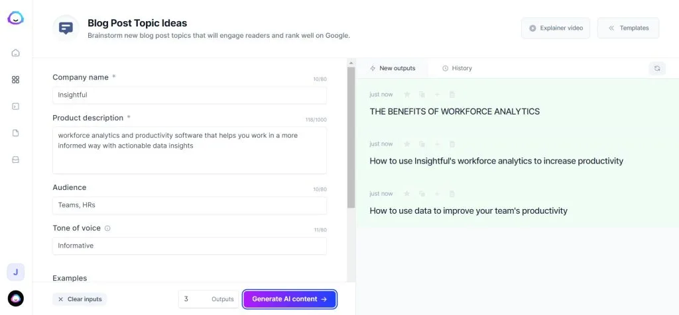
Task: Copy the 'How to use Insightful's workforce analytics' output
Action: 422,144
